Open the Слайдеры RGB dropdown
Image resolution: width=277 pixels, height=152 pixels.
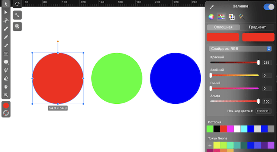click(241, 49)
